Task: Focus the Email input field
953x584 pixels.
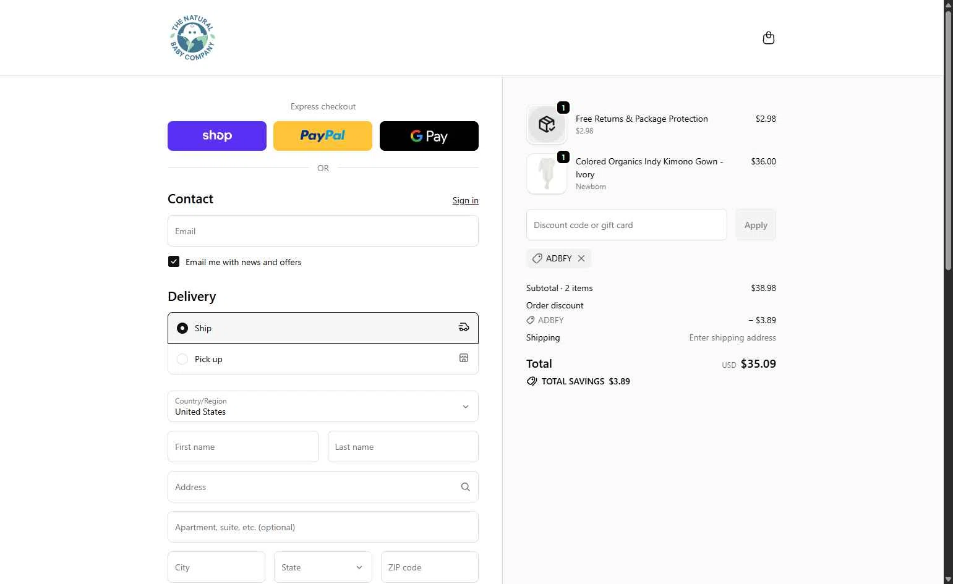Action: tap(323, 231)
